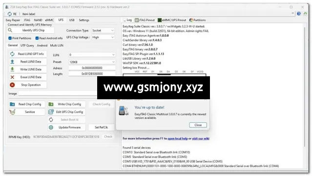Open the UTP Query sub-tab
Viewport: 312px width, 176px height.
27,45
